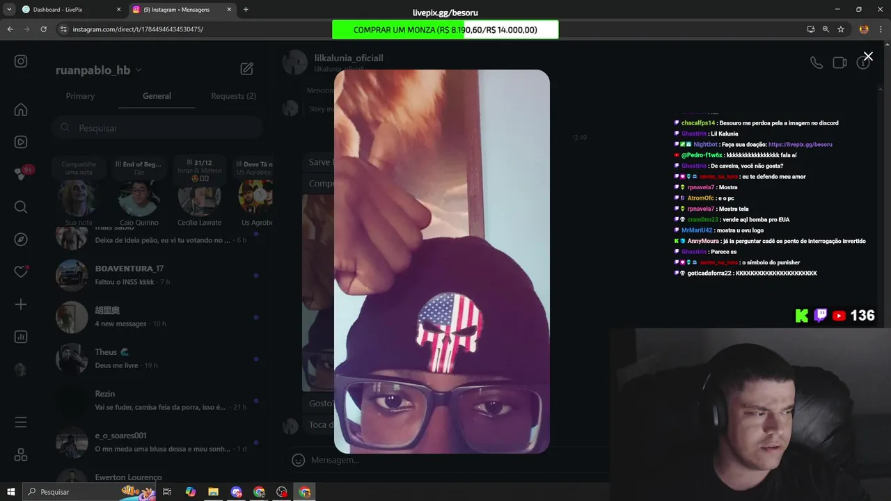The height and width of the screenshot is (501, 891).
Task: Click the taskbar Pesquisar search box
Action: 90,492
